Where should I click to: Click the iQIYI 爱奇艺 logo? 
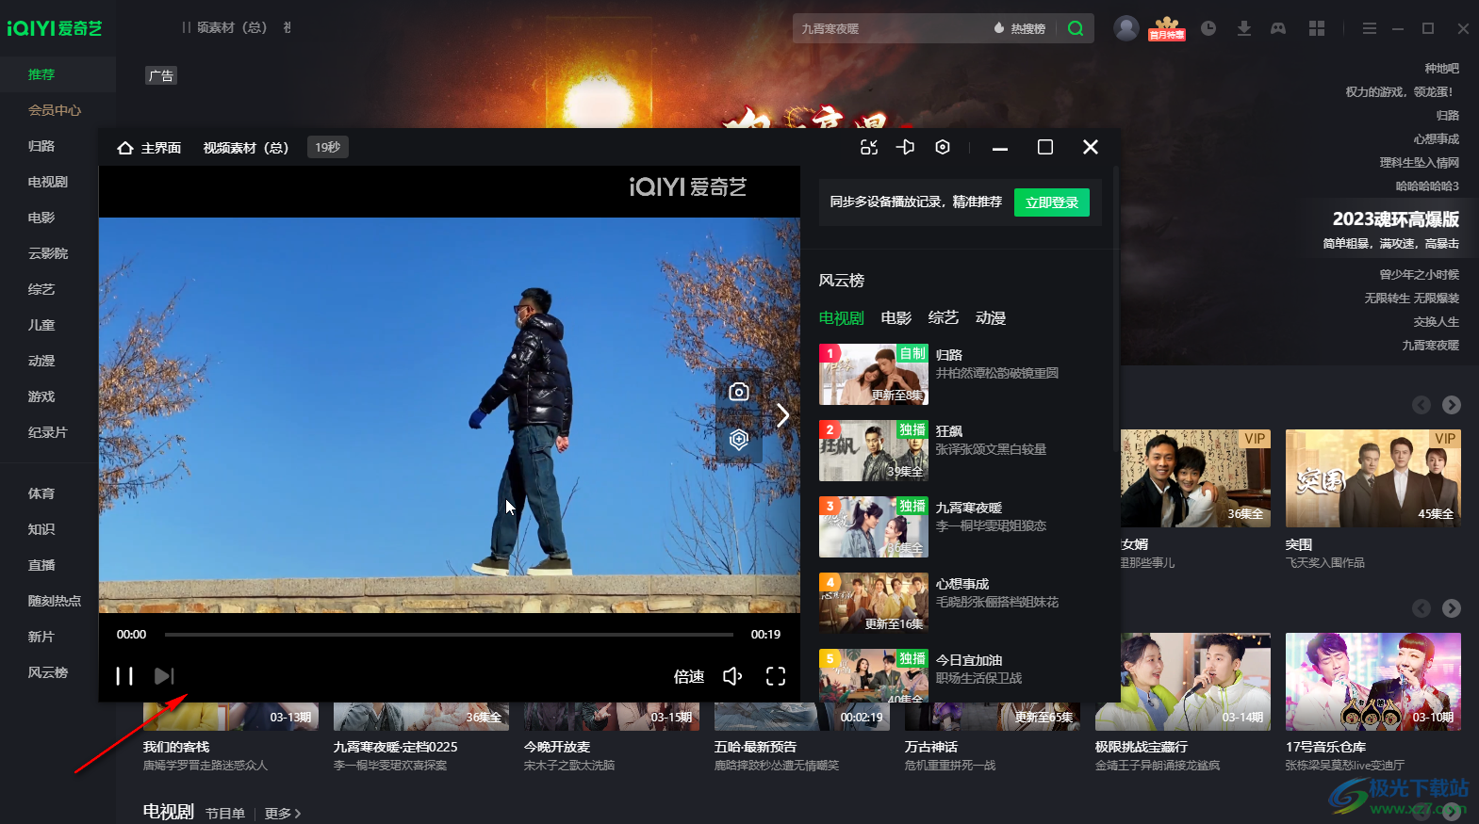[55, 28]
